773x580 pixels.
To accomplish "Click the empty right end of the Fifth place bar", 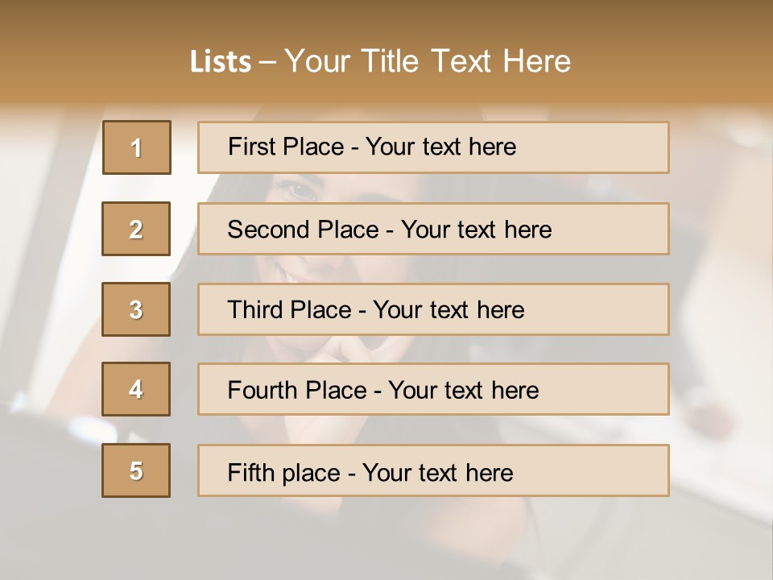I will tap(612, 470).
